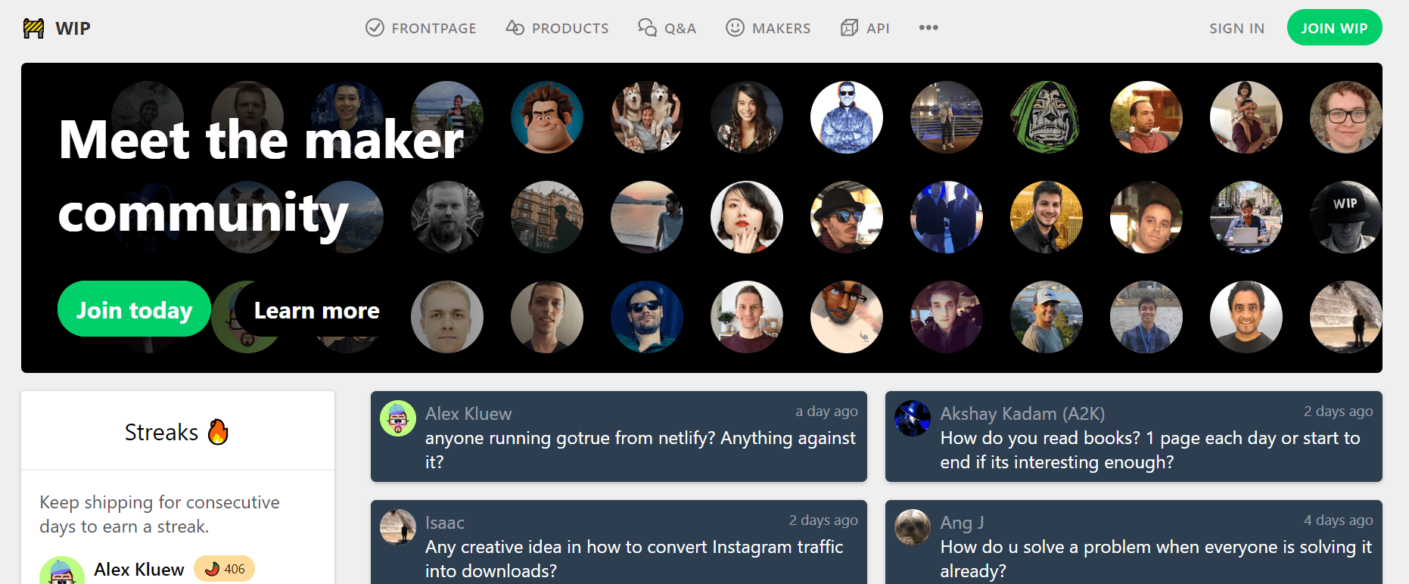Click the timestamp on Isaac's question
The width and height of the screenshot is (1409, 584).
pos(823,520)
